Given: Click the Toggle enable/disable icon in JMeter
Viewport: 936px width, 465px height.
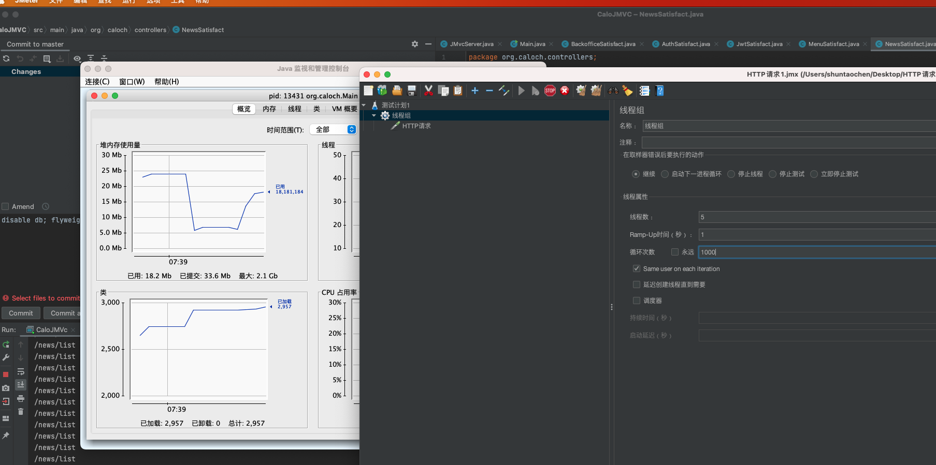Looking at the screenshot, I should pos(504,91).
